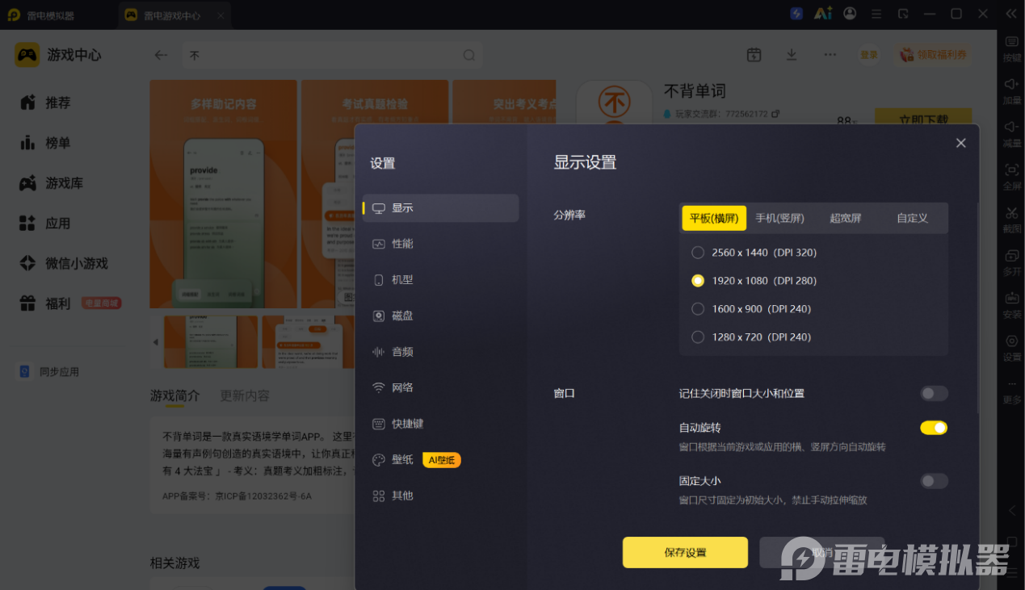Image resolution: width=1025 pixels, height=590 pixels.
Task: Choose the 1600 x 900 resolution radio
Action: tap(698, 309)
